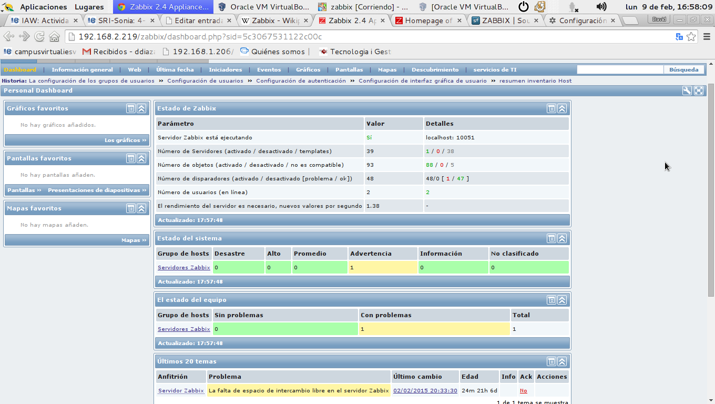Open menu icon of Estado de Zabbix widget
Image resolution: width=715 pixels, height=404 pixels.
(x=551, y=108)
